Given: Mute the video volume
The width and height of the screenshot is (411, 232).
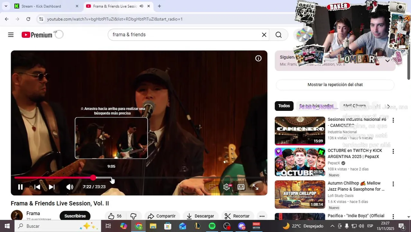Looking at the screenshot, I should pos(70,187).
